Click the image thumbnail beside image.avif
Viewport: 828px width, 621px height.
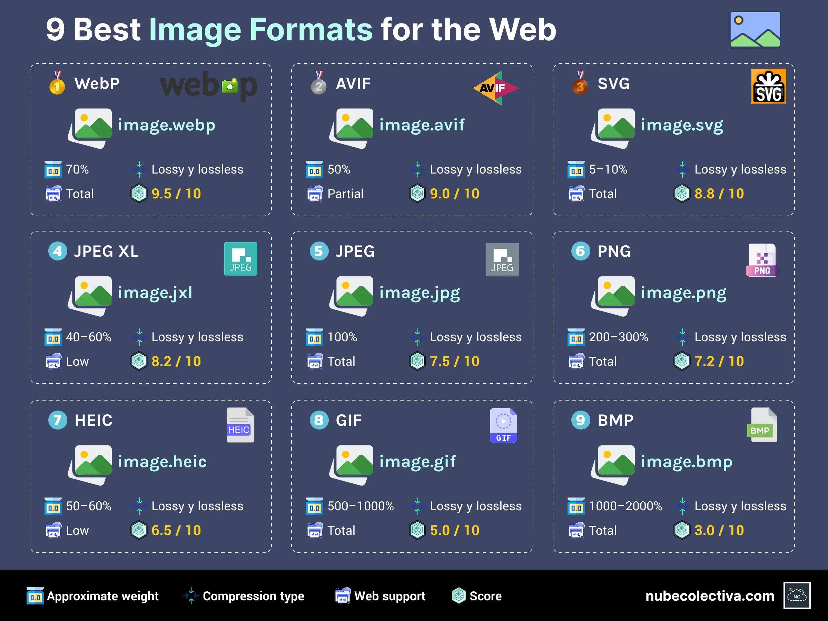351,128
